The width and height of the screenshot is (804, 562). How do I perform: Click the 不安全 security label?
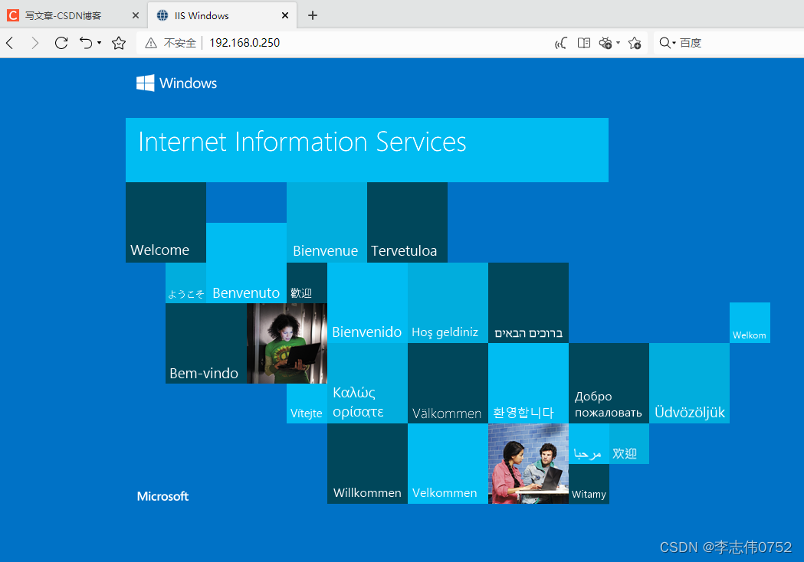click(x=180, y=43)
